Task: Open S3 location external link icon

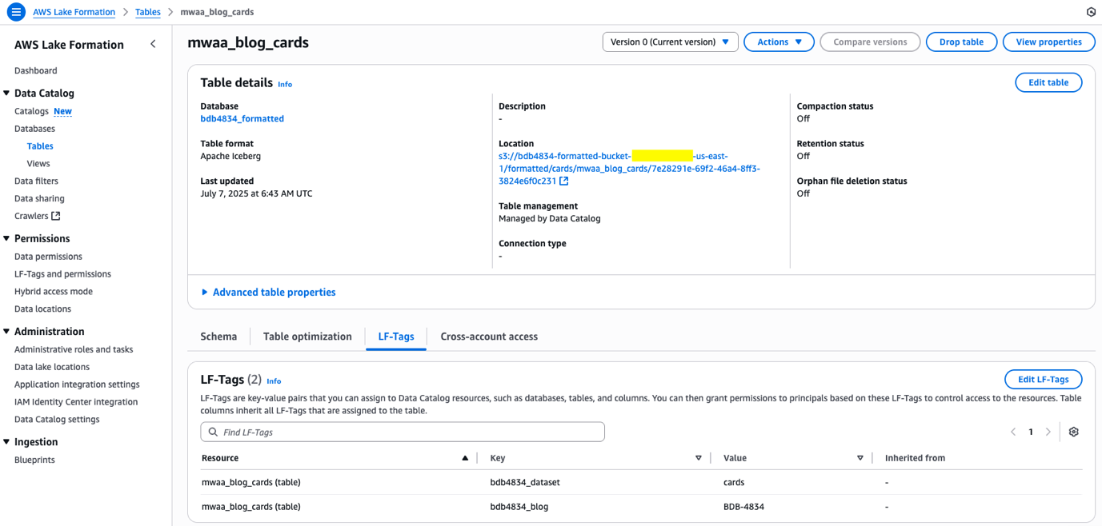Action: [x=564, y=181]
